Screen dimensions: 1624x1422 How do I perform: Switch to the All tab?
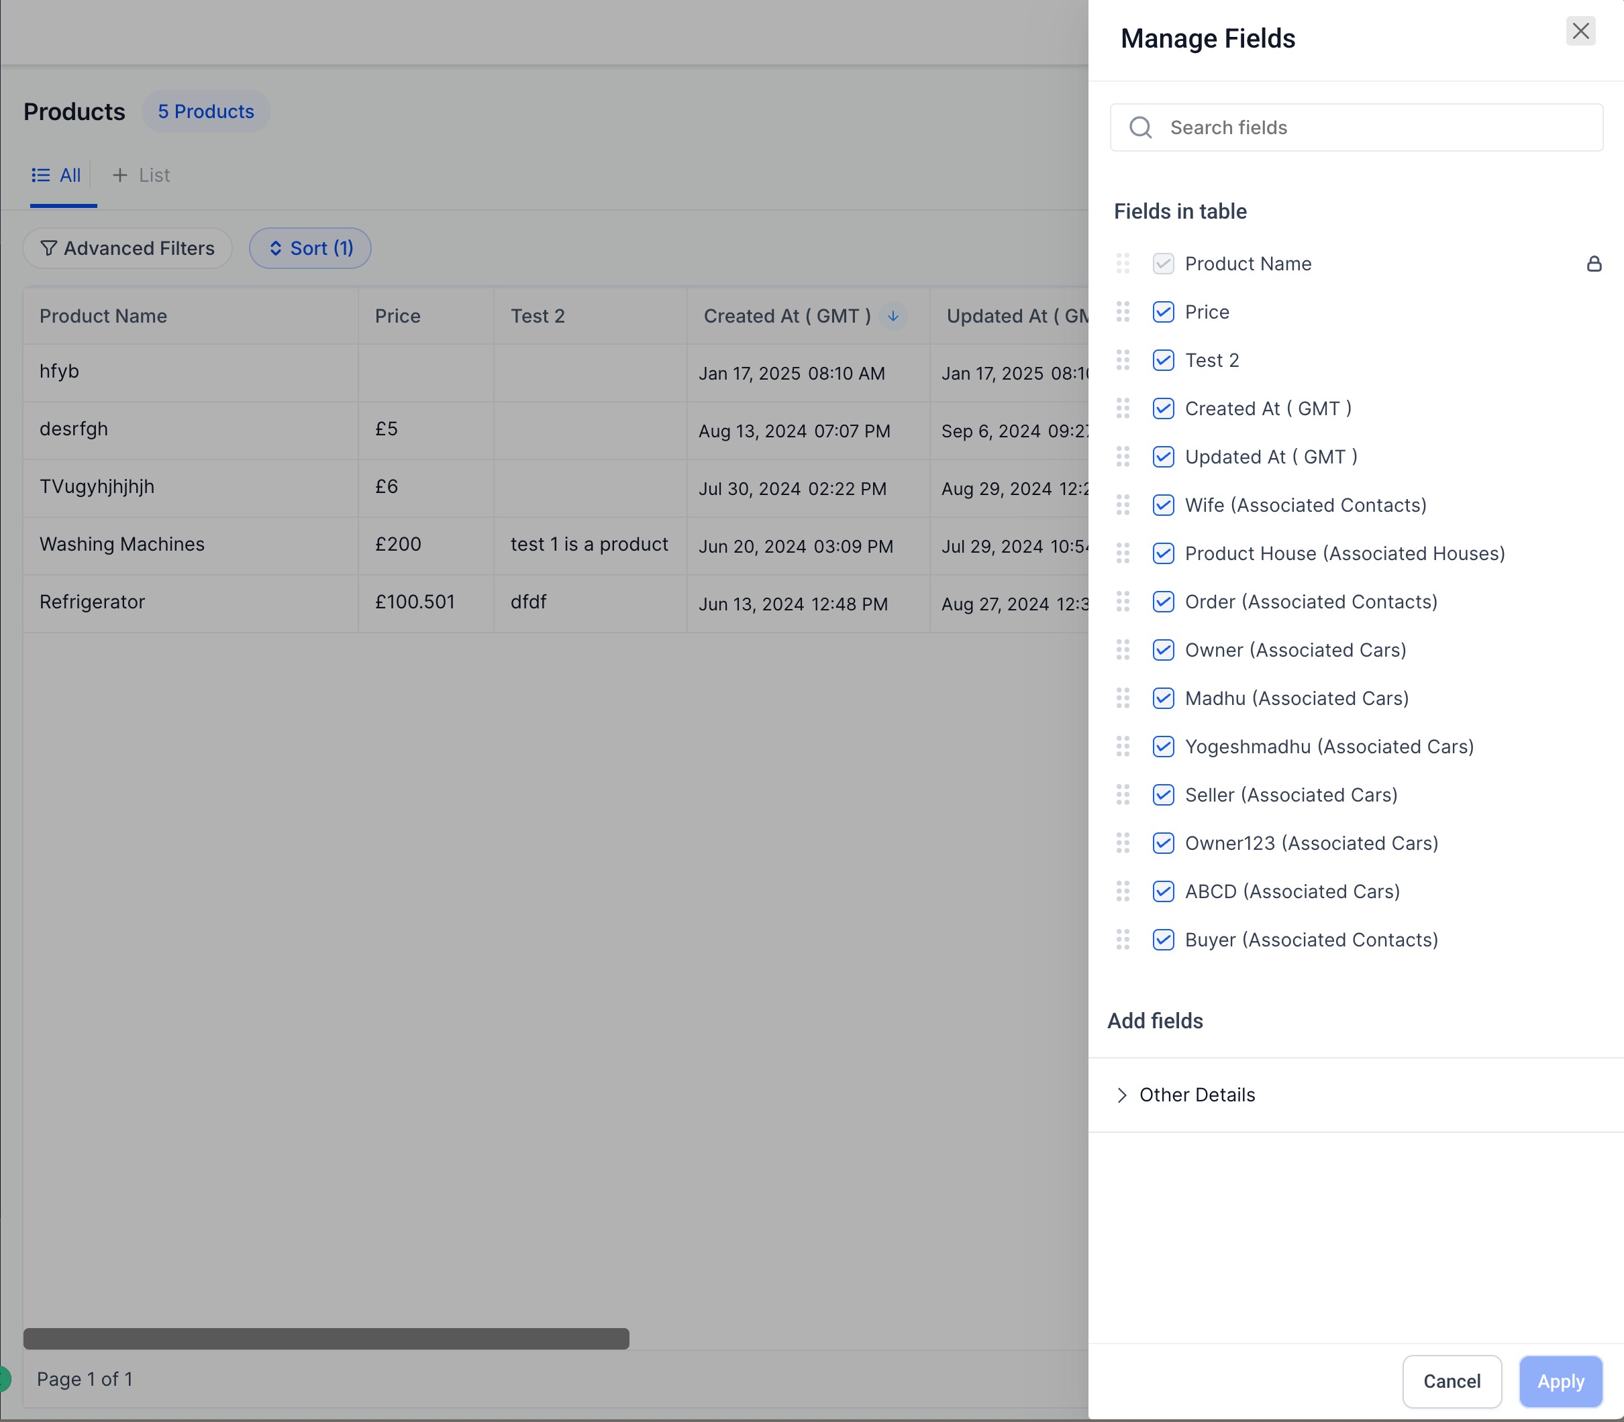[x=57, y=175]
